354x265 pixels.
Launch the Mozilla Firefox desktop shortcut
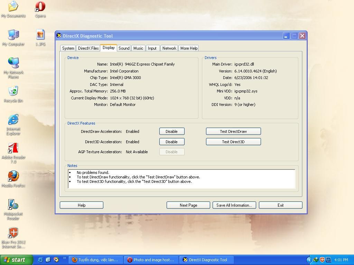(13, 179)
